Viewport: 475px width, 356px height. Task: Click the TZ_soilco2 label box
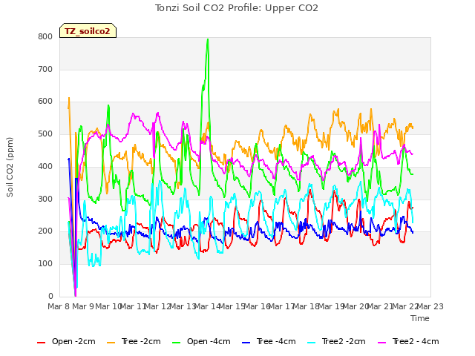88,30
